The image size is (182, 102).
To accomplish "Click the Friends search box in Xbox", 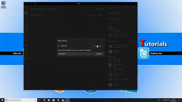I will 122,19.
